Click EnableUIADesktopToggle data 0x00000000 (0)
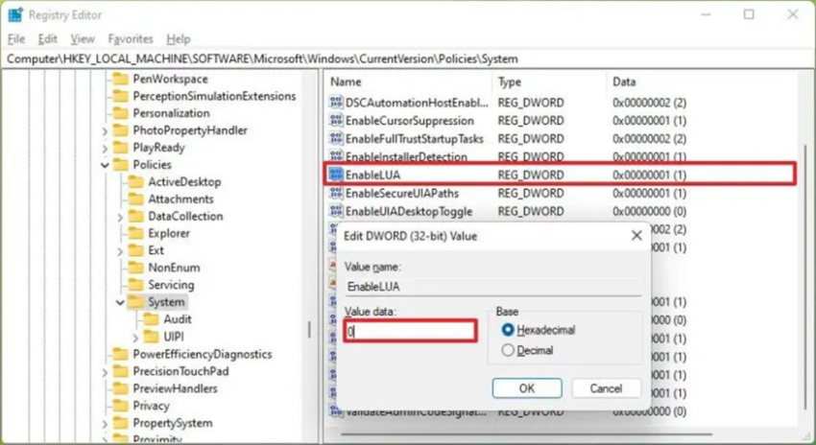 [649, 212]
